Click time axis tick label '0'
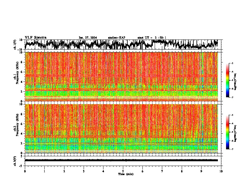This screenshot has height=192, width=249. pos(25,171)
